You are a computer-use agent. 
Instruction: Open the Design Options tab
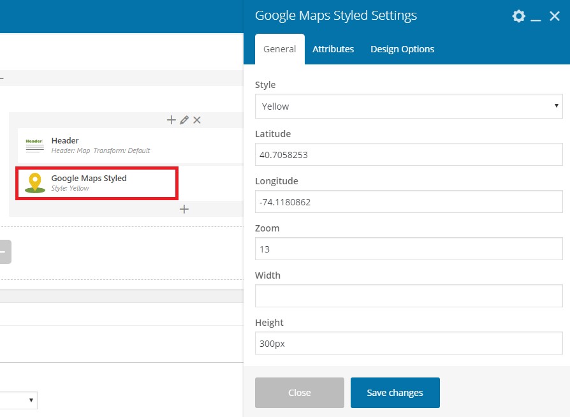[402, 49]
